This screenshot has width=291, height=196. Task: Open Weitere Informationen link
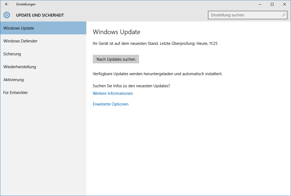pos(113,93)
